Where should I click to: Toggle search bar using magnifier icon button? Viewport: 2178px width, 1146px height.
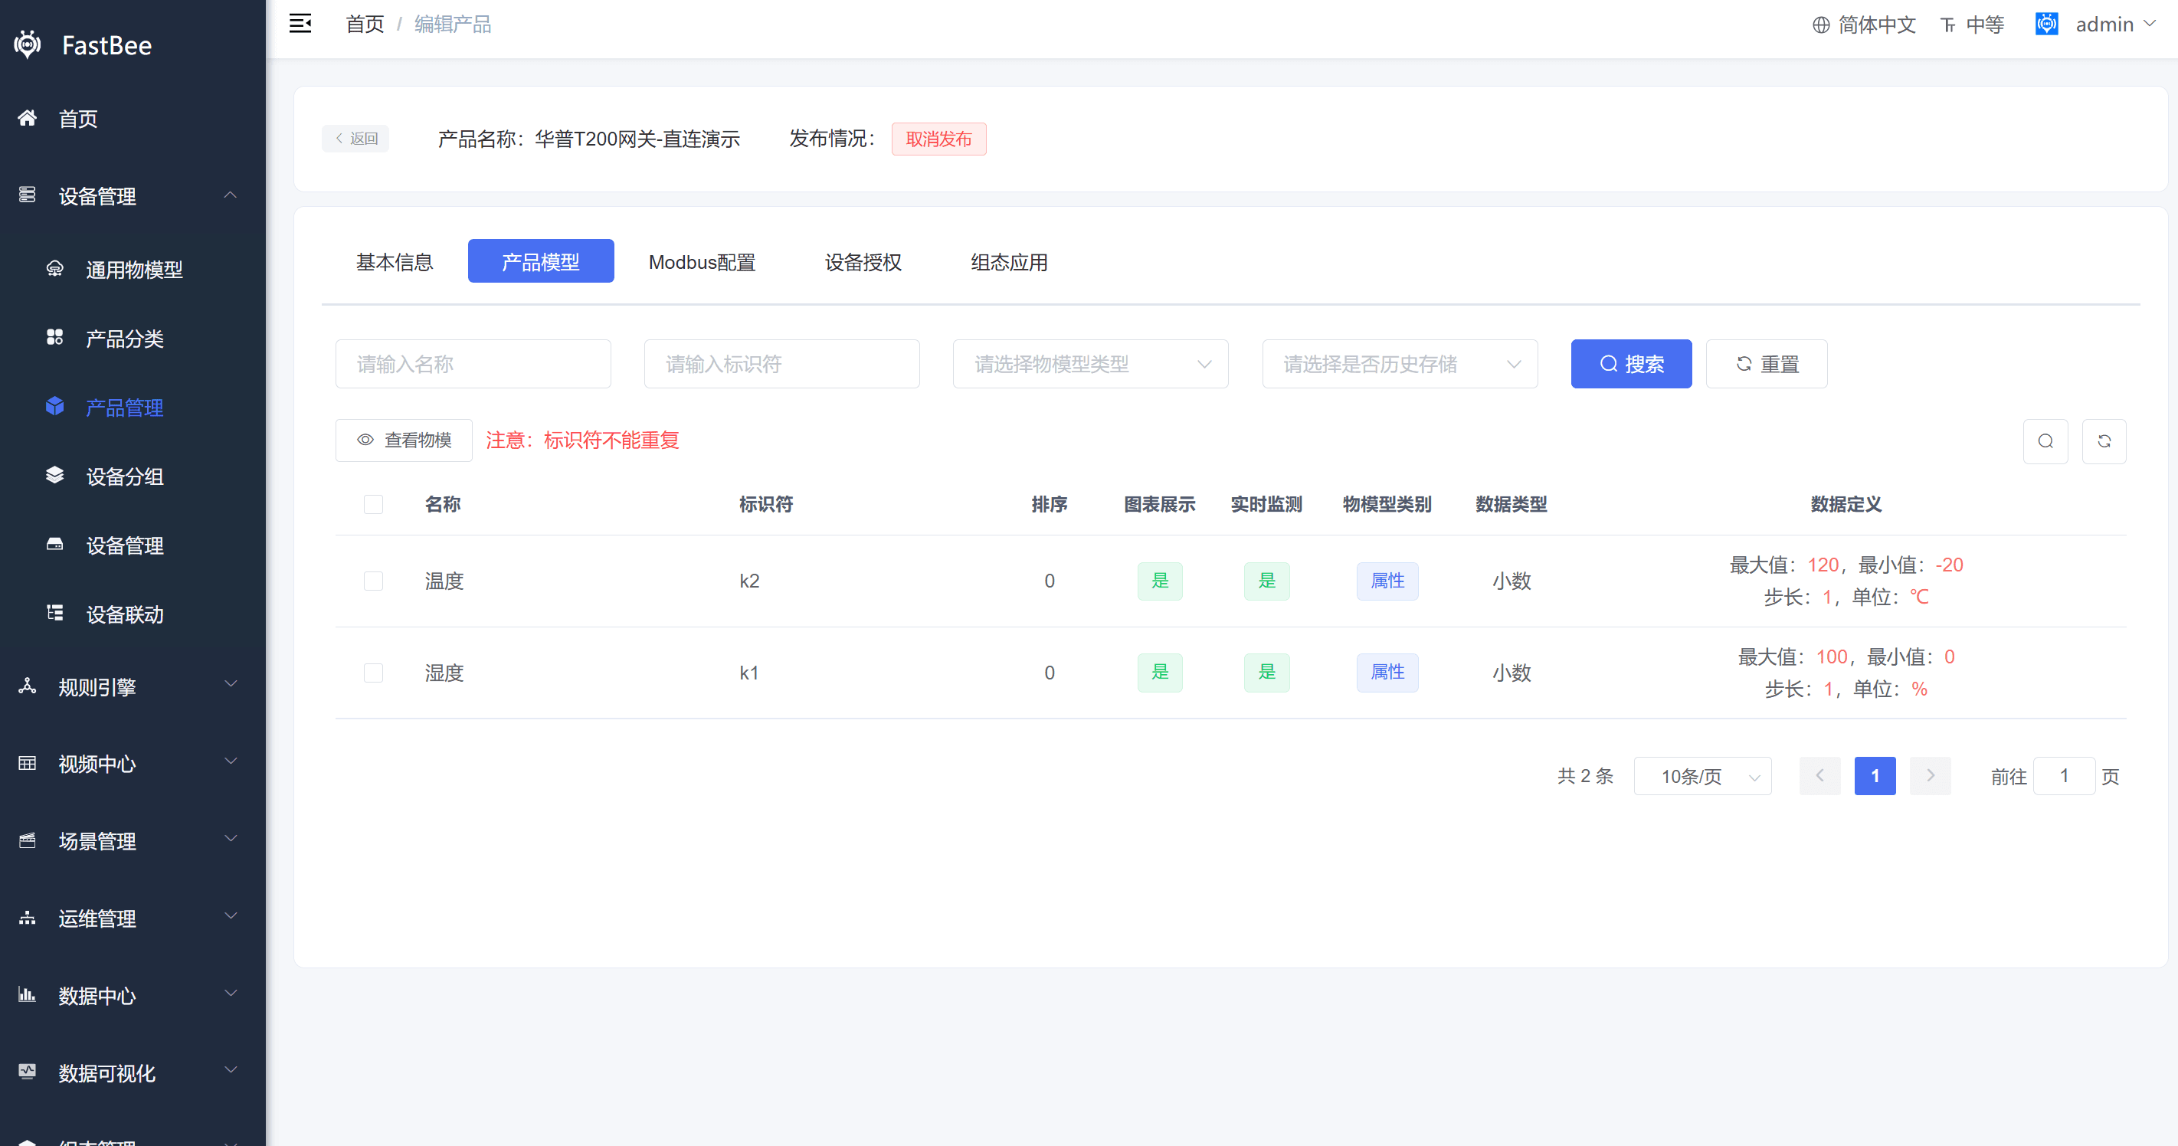pyautogui.click(x=2045, y=441)
